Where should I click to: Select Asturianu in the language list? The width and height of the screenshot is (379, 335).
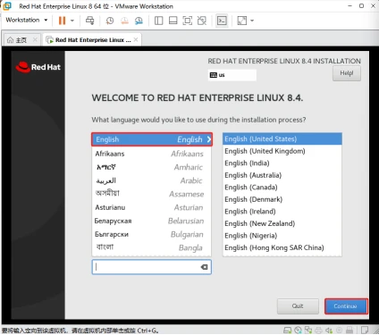(x=151, y=207)
